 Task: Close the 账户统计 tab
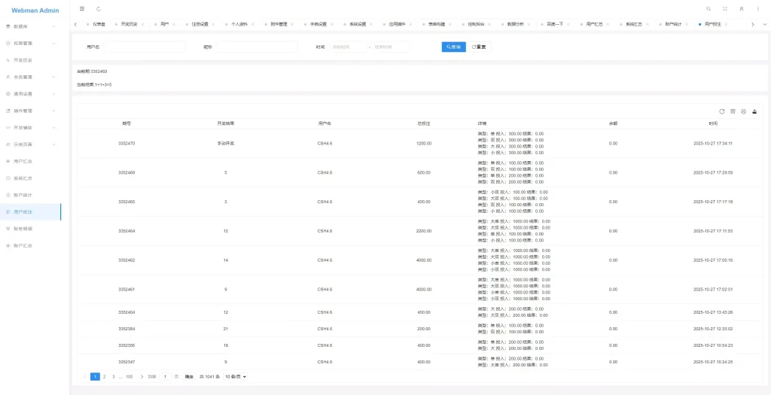click(687, 24)
